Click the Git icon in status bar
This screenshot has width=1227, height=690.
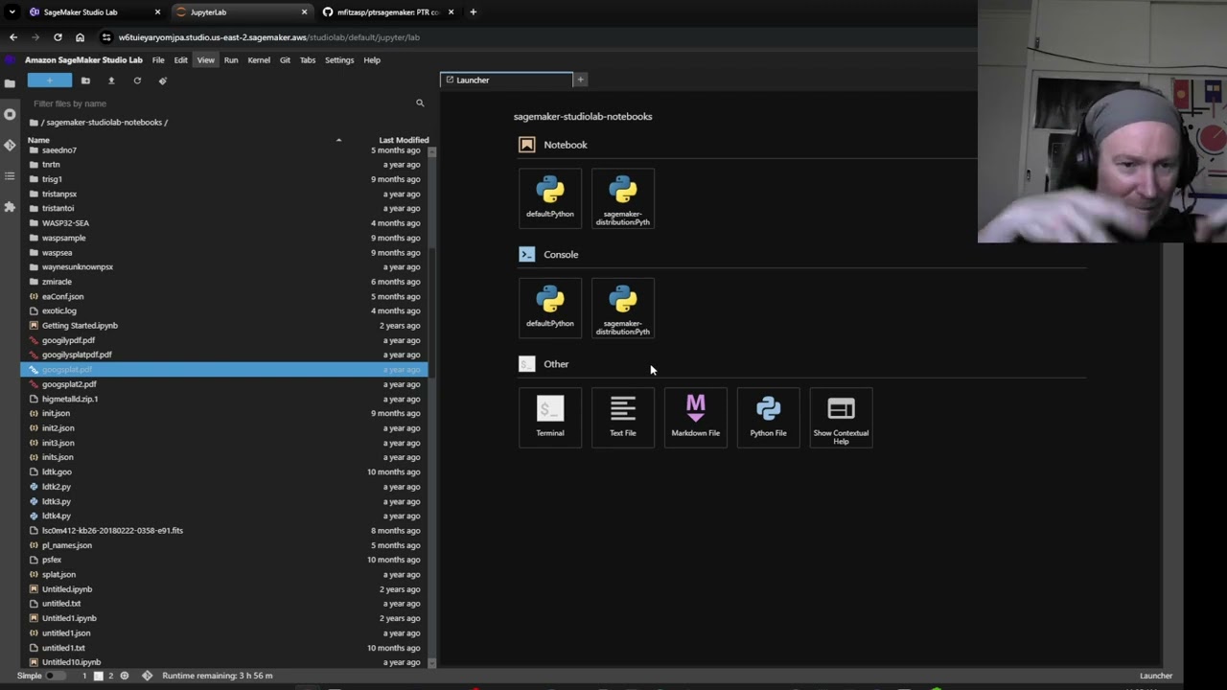point(147,676)
